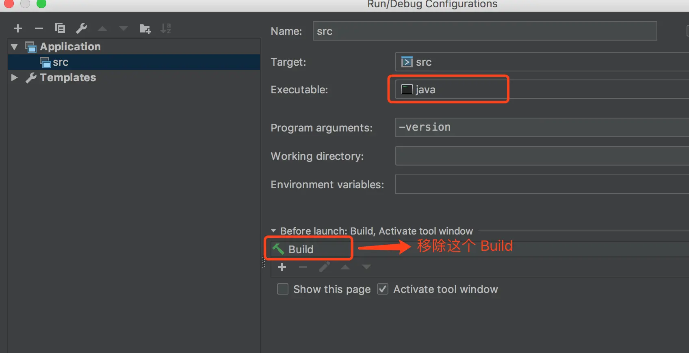Uncheck Activate tool window checkbox
The height and width of the screenshot is (353, 689).
[x=383, y=289]
